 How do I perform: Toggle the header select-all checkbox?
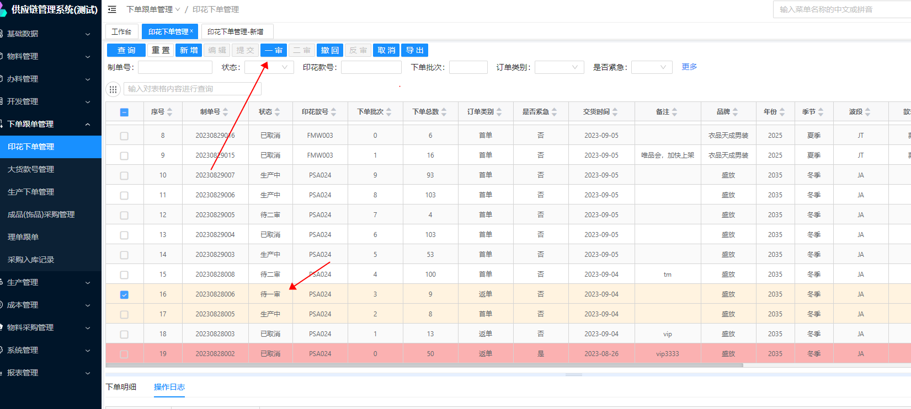coord(124,112)
